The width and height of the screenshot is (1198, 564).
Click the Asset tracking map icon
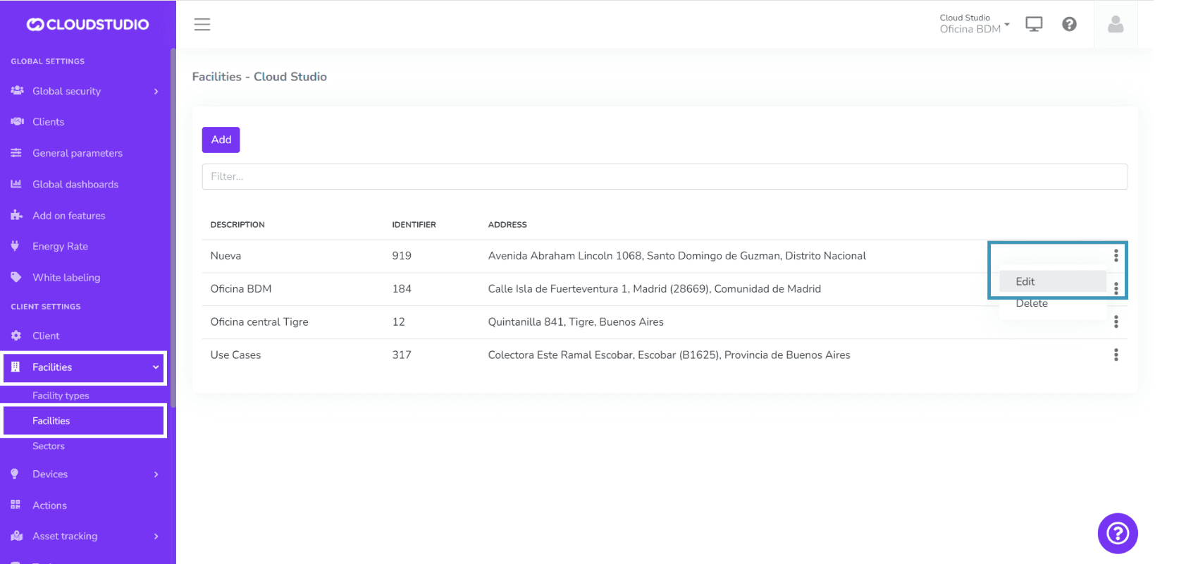pyautogui.click(x=17, y=536)
